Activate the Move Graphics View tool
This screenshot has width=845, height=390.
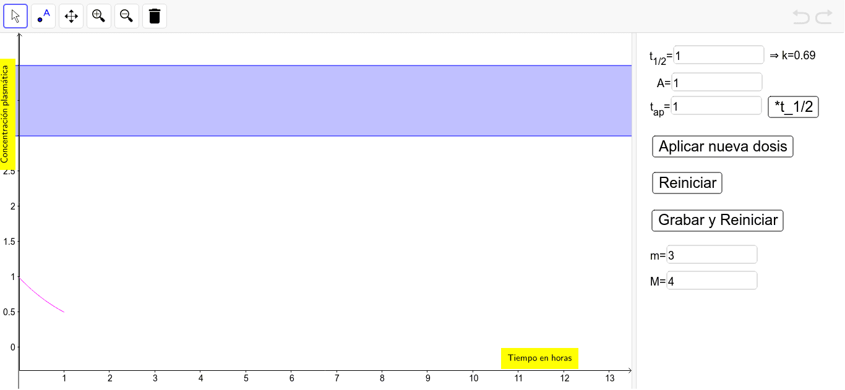[71, 16]
